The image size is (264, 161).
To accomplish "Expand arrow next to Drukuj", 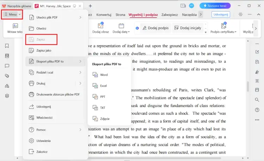I will 80,83.
